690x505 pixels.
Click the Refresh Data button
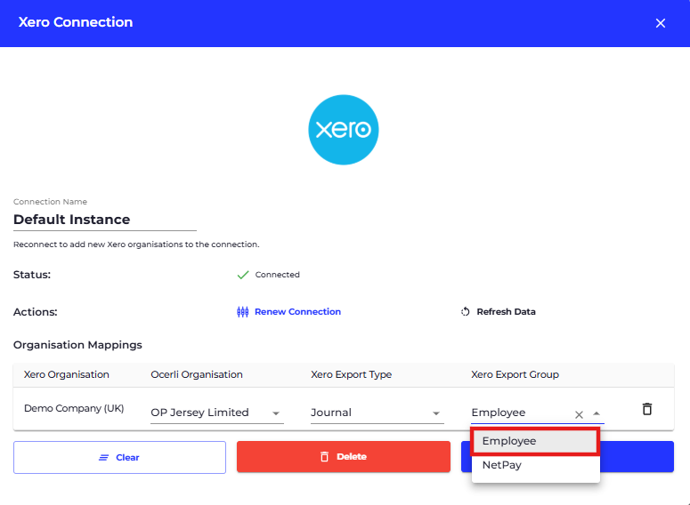point(499,311)
